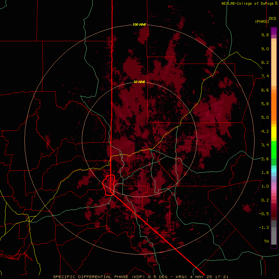This screenshot has height=279, width=279.
Task: Click the -0.5 value on the color scale
Action: [264, 214]
